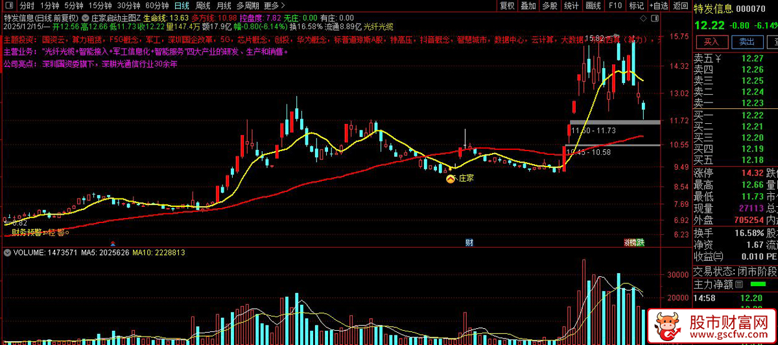The image size is (778, 345).
Task: Click the 画线 drawing tool button
Action: [593, 6]
